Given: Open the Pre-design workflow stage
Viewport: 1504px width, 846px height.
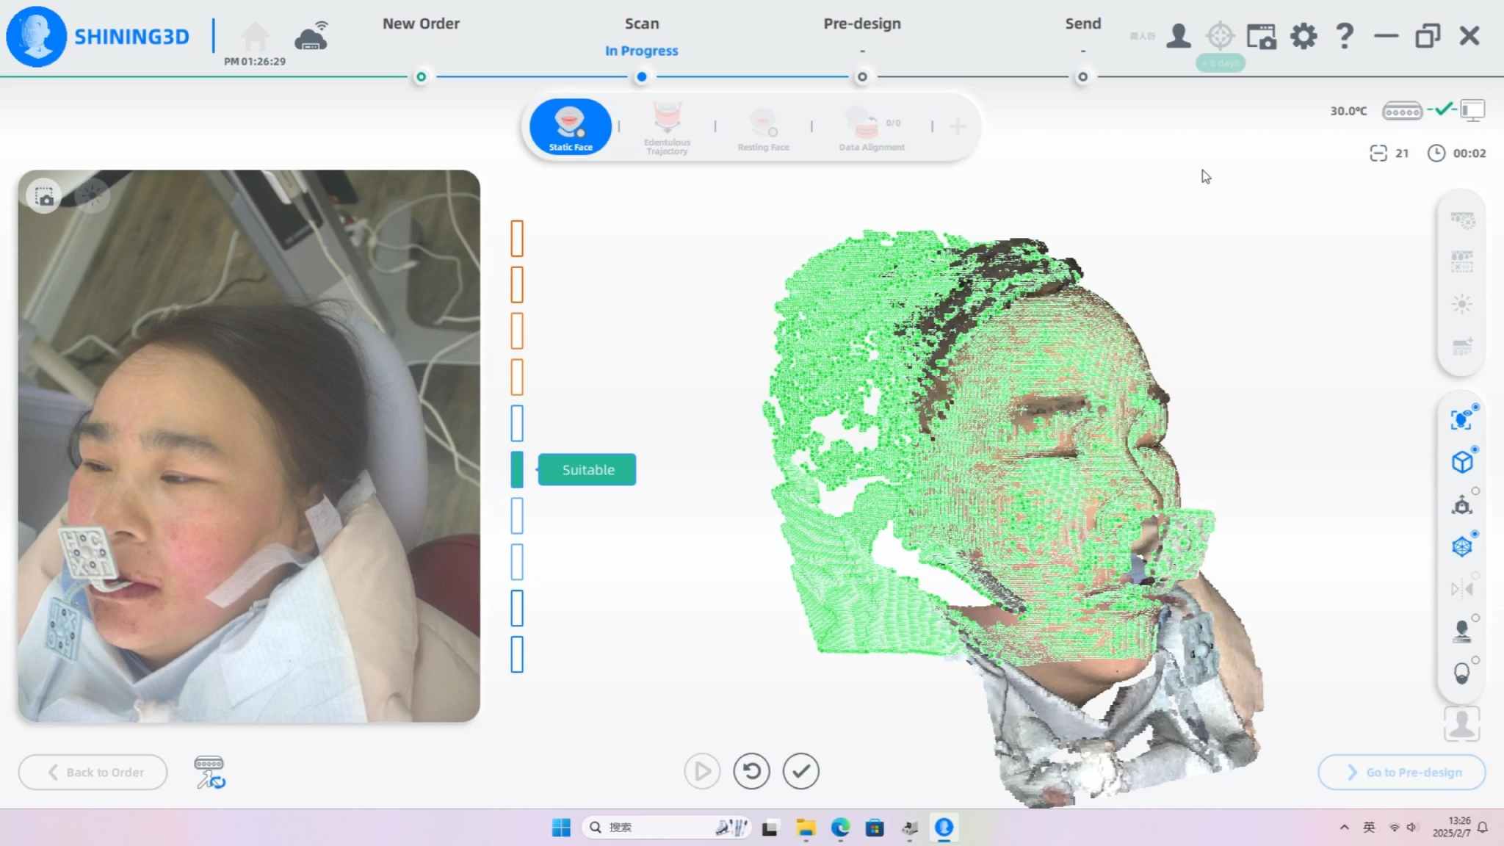Looking at the screenshot, I should coord(861,23).
